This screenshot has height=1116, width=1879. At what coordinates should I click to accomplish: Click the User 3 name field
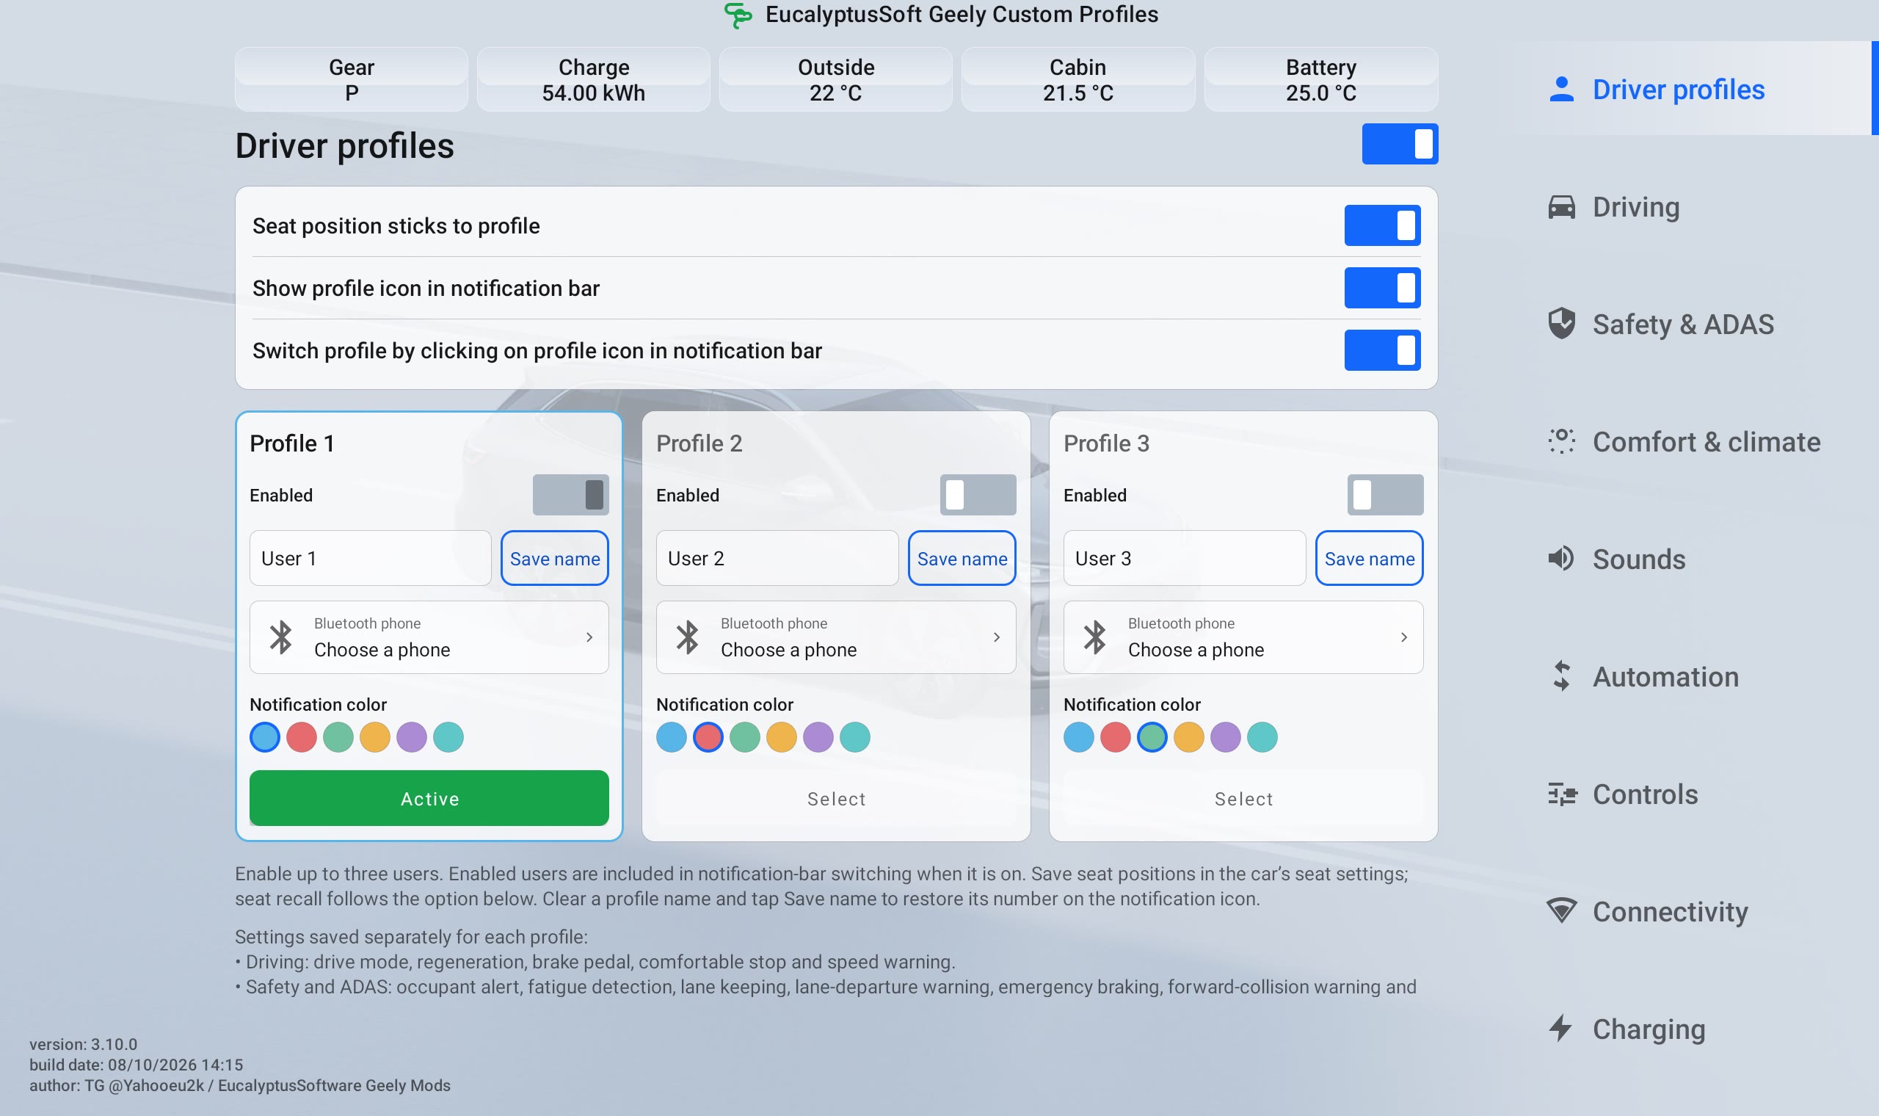point(1185,558)
